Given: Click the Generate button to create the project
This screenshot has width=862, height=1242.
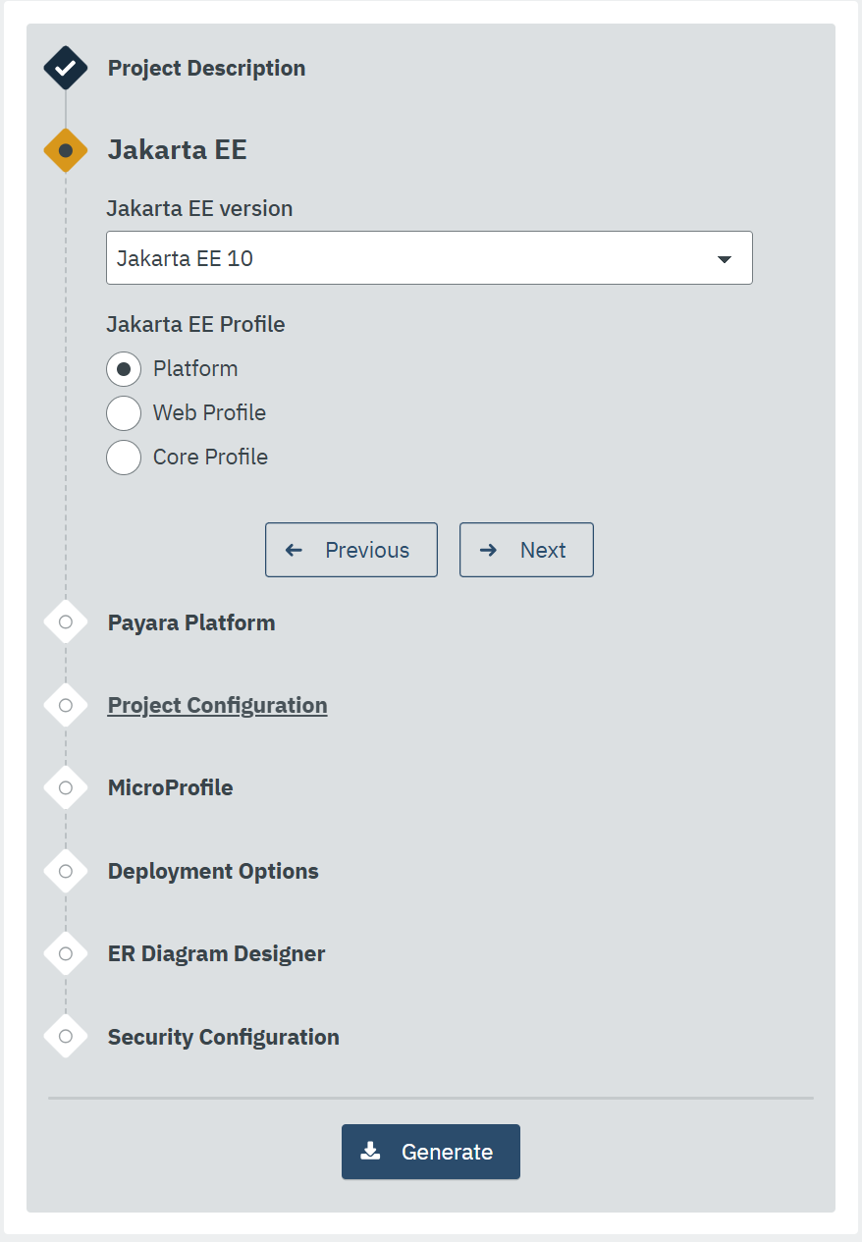Looking at the screenshot, I should click(x=430, y=1151).
